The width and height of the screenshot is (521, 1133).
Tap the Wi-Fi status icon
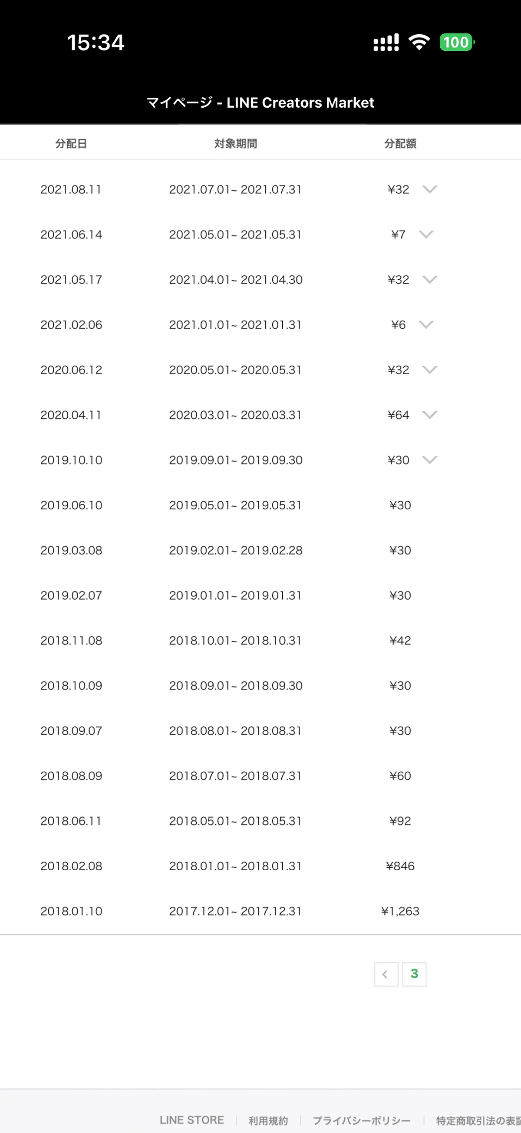click(x=419, y=42)
